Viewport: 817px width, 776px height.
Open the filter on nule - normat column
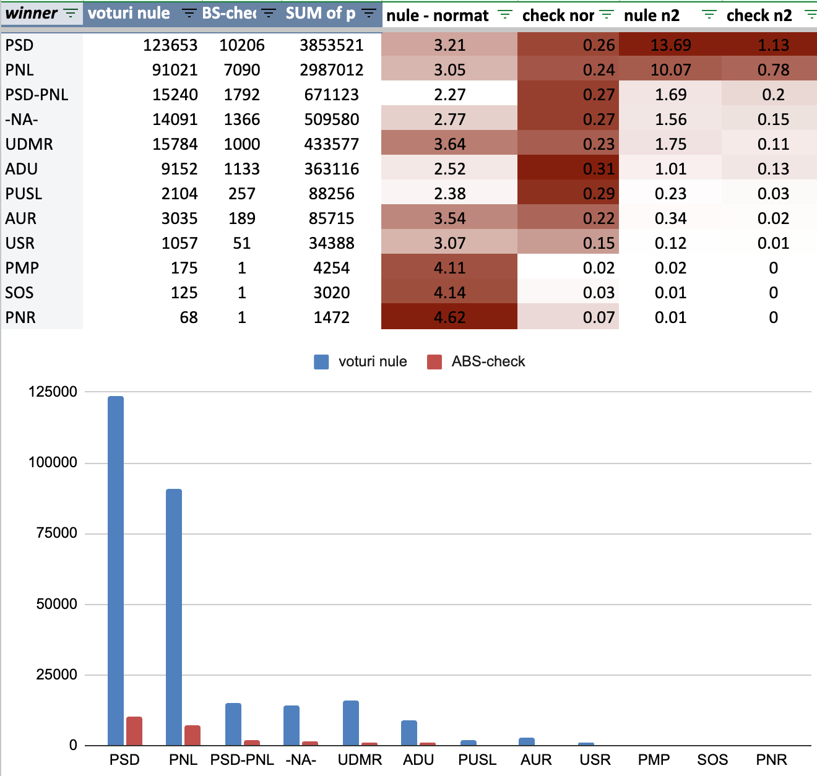coord(505,15)
